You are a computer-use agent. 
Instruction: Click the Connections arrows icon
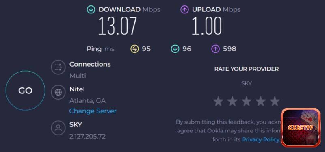point(58,67)
